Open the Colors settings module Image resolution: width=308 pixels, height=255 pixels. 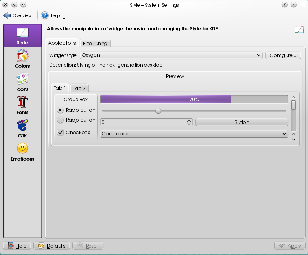coord(22,59)
